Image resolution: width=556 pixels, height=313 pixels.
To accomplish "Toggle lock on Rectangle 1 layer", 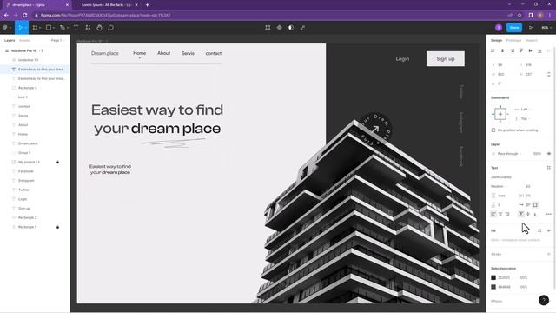I will (58, 227).
